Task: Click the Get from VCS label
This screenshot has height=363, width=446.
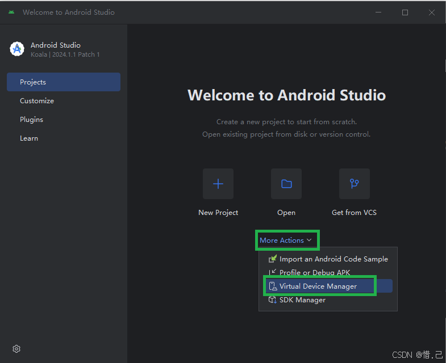Action: tap(354, 213)
